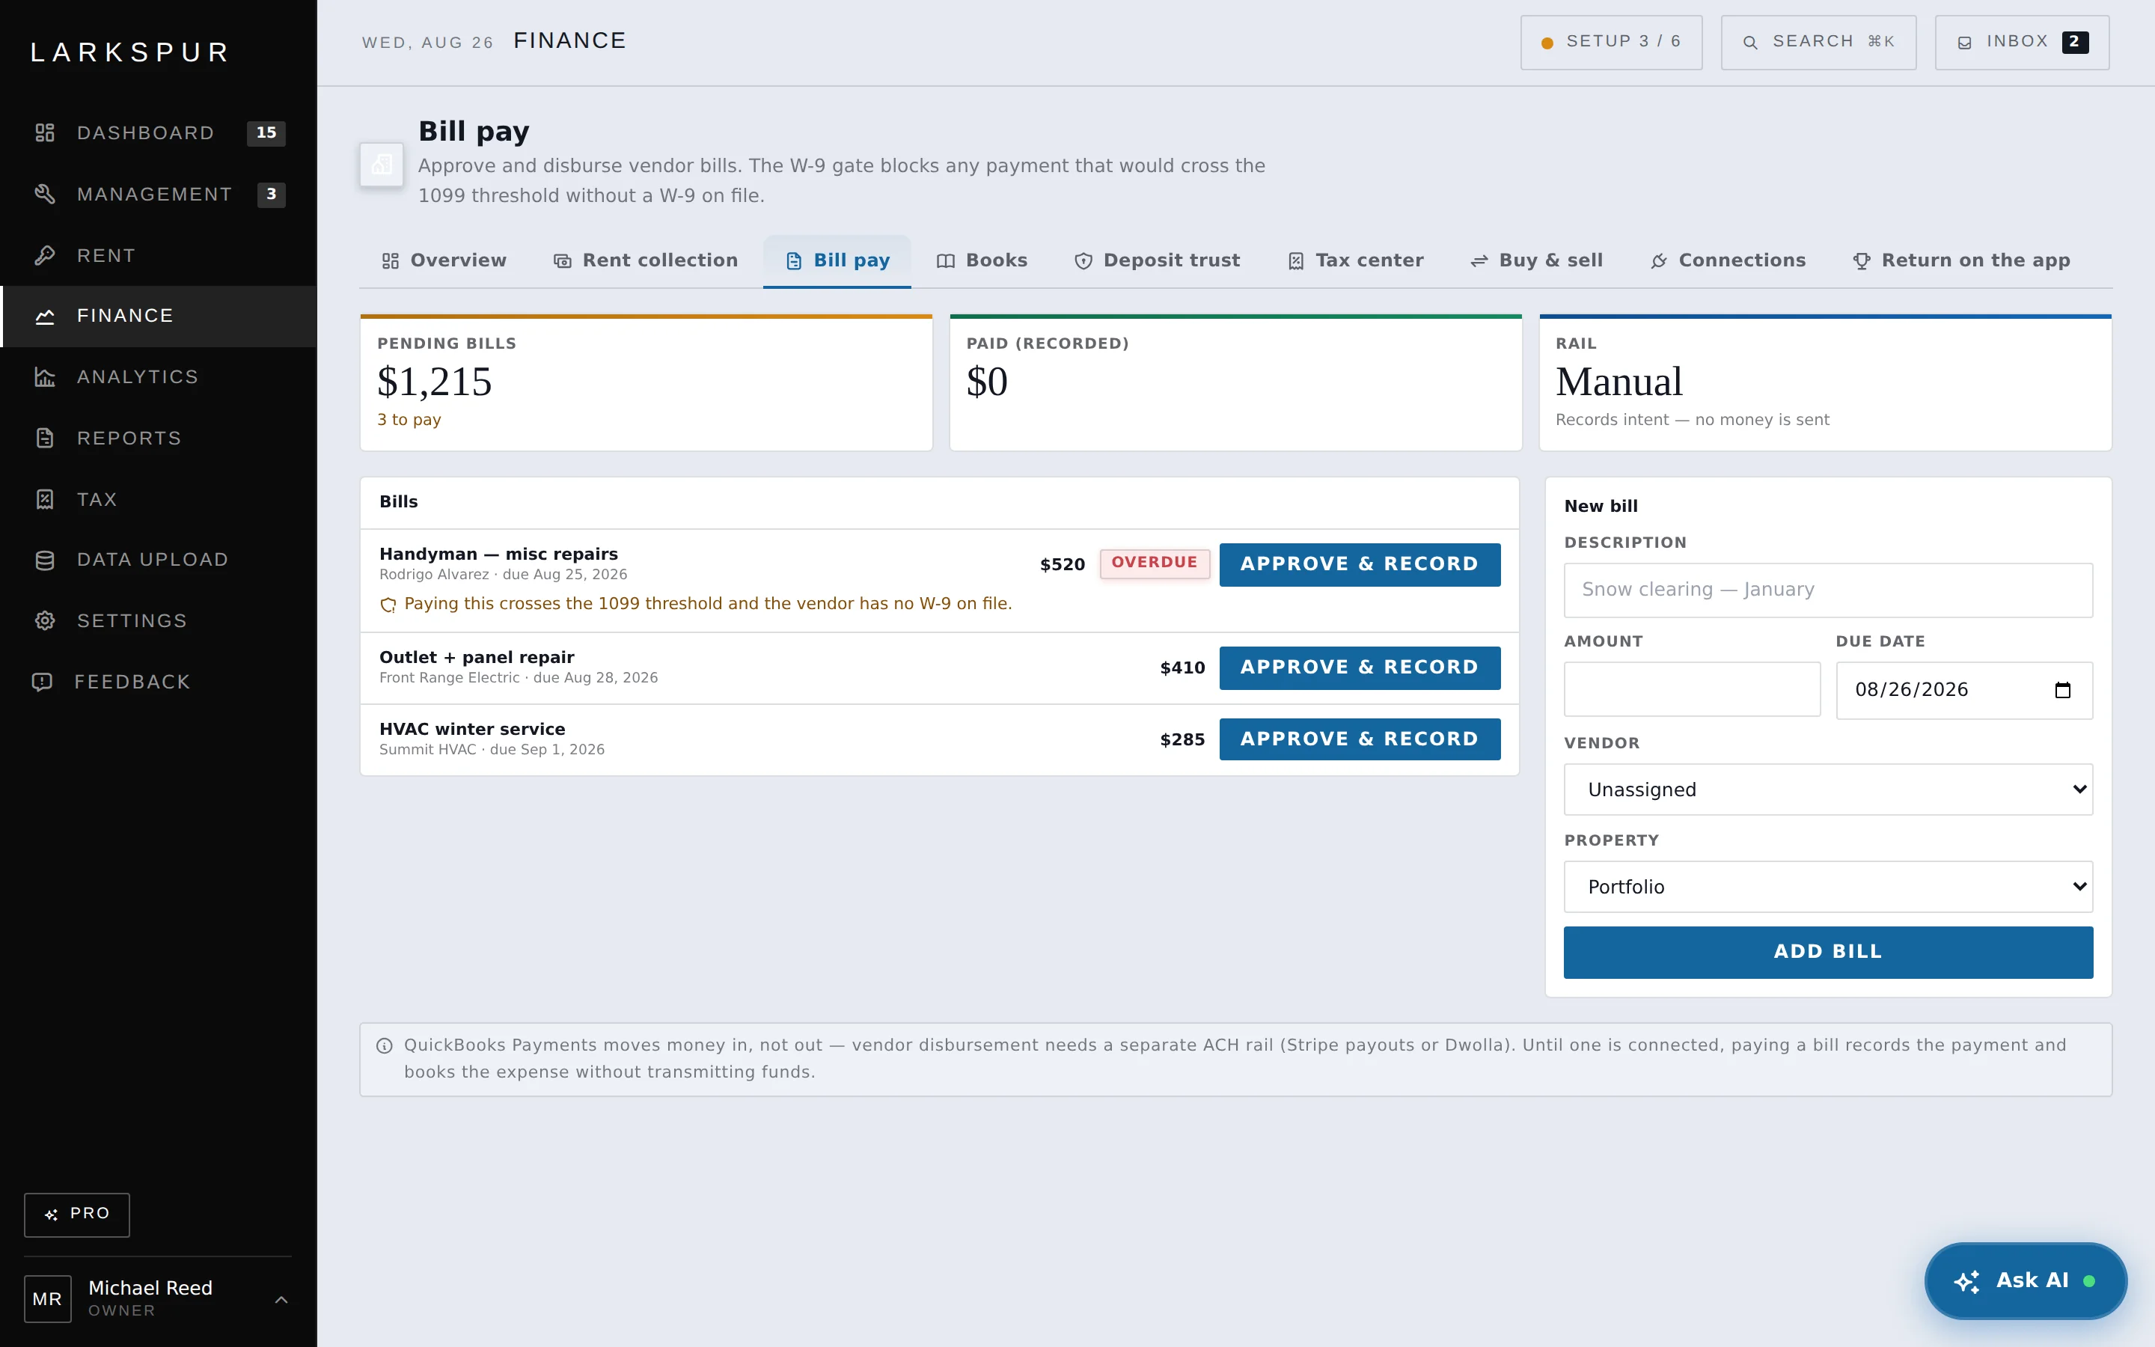
Task: Go to the Deposit trust tab
Action: (1157, 261)
